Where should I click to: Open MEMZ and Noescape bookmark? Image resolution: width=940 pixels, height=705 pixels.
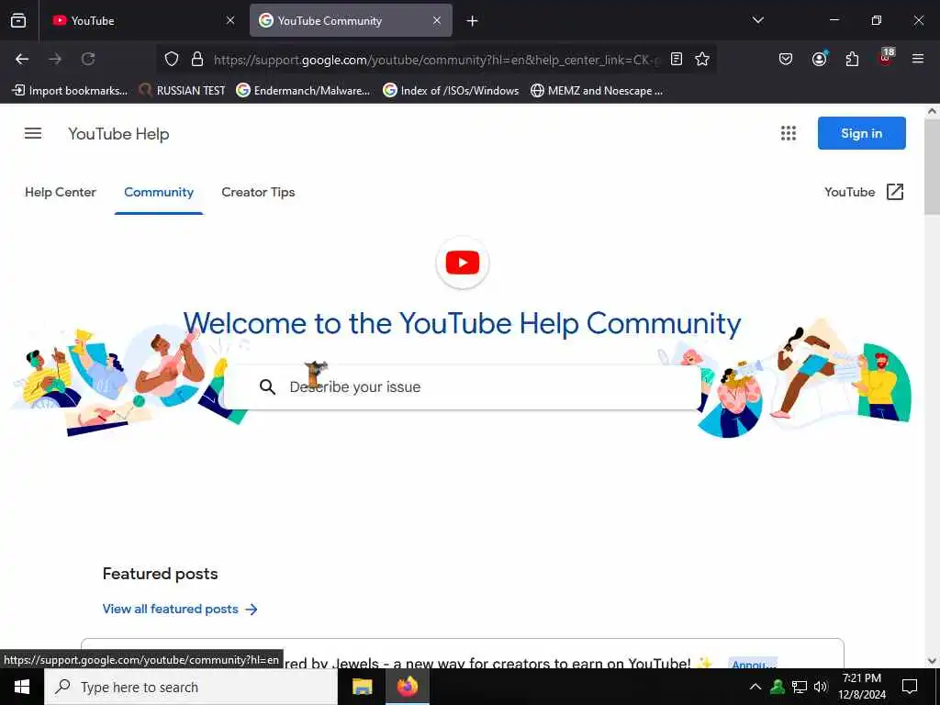[597, 91]
